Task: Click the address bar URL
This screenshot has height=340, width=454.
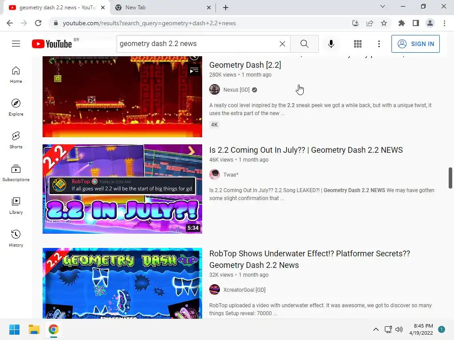Action: pyautogui.click(x=149, y=23)
